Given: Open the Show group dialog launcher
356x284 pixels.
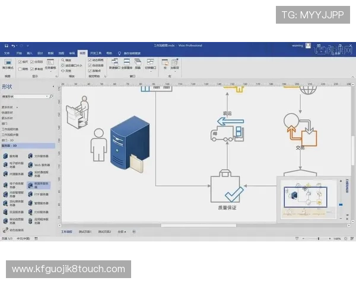Looking at the screenshot, I should coord(56,76).
